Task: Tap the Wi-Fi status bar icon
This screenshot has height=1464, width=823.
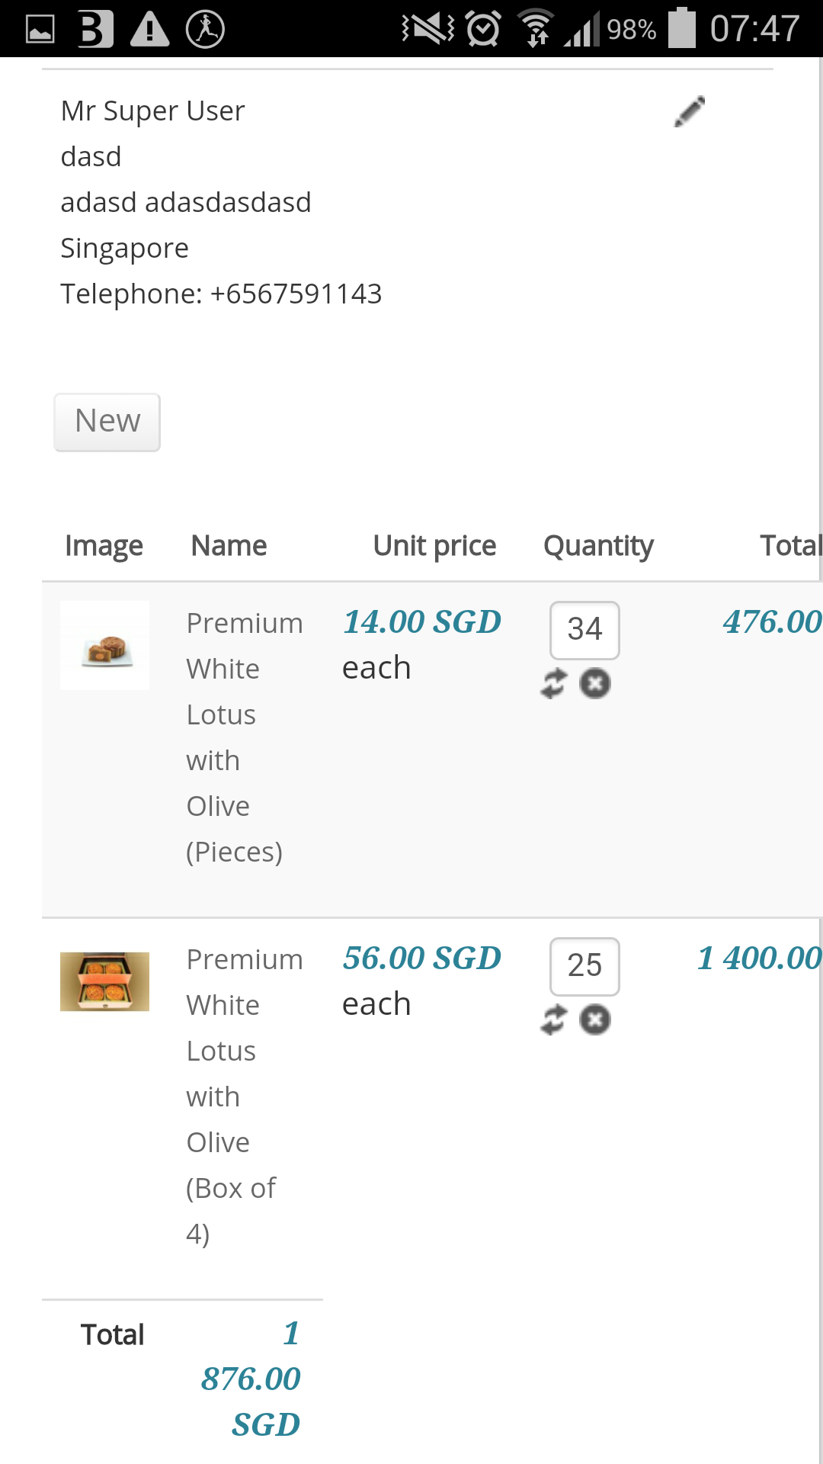Action: click(536, 29)
